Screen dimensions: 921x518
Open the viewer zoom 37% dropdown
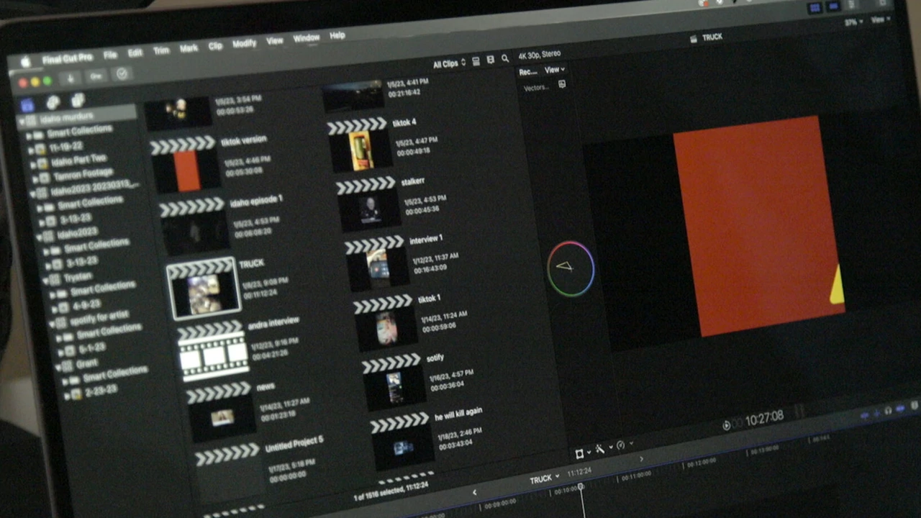click(x=853, y=22)
